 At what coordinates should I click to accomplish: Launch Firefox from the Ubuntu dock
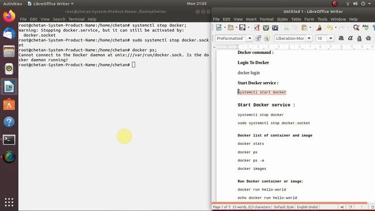point(9,16)
